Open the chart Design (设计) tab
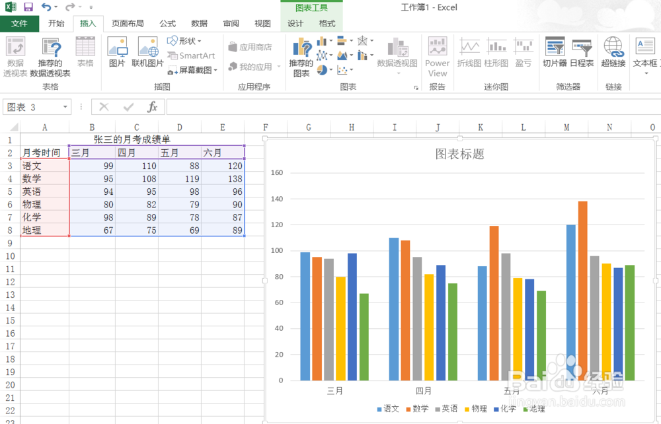This screenshot has width=661, height=424. 295,24
